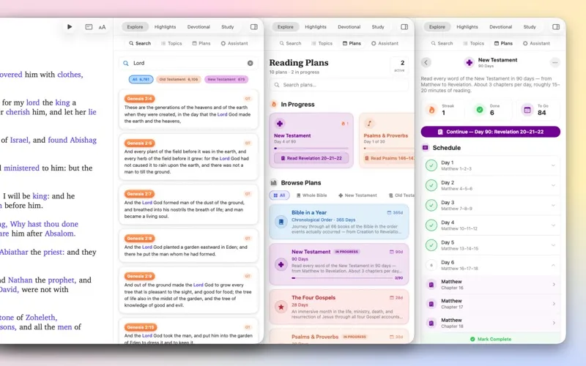
Task: Click the To Go calendar icon
Action: coord(527,110)
